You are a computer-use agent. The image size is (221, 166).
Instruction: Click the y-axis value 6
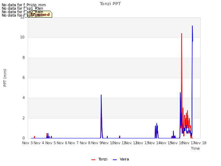click(23, 77)
